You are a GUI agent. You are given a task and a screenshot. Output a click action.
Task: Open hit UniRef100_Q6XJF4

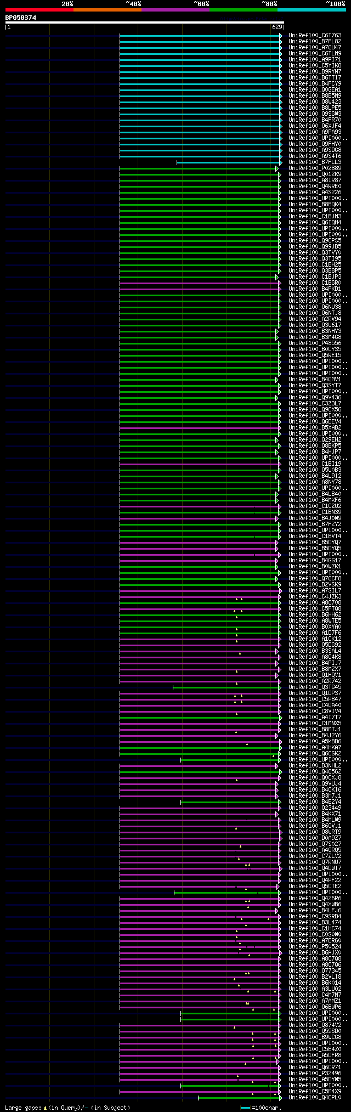(315, 126)
